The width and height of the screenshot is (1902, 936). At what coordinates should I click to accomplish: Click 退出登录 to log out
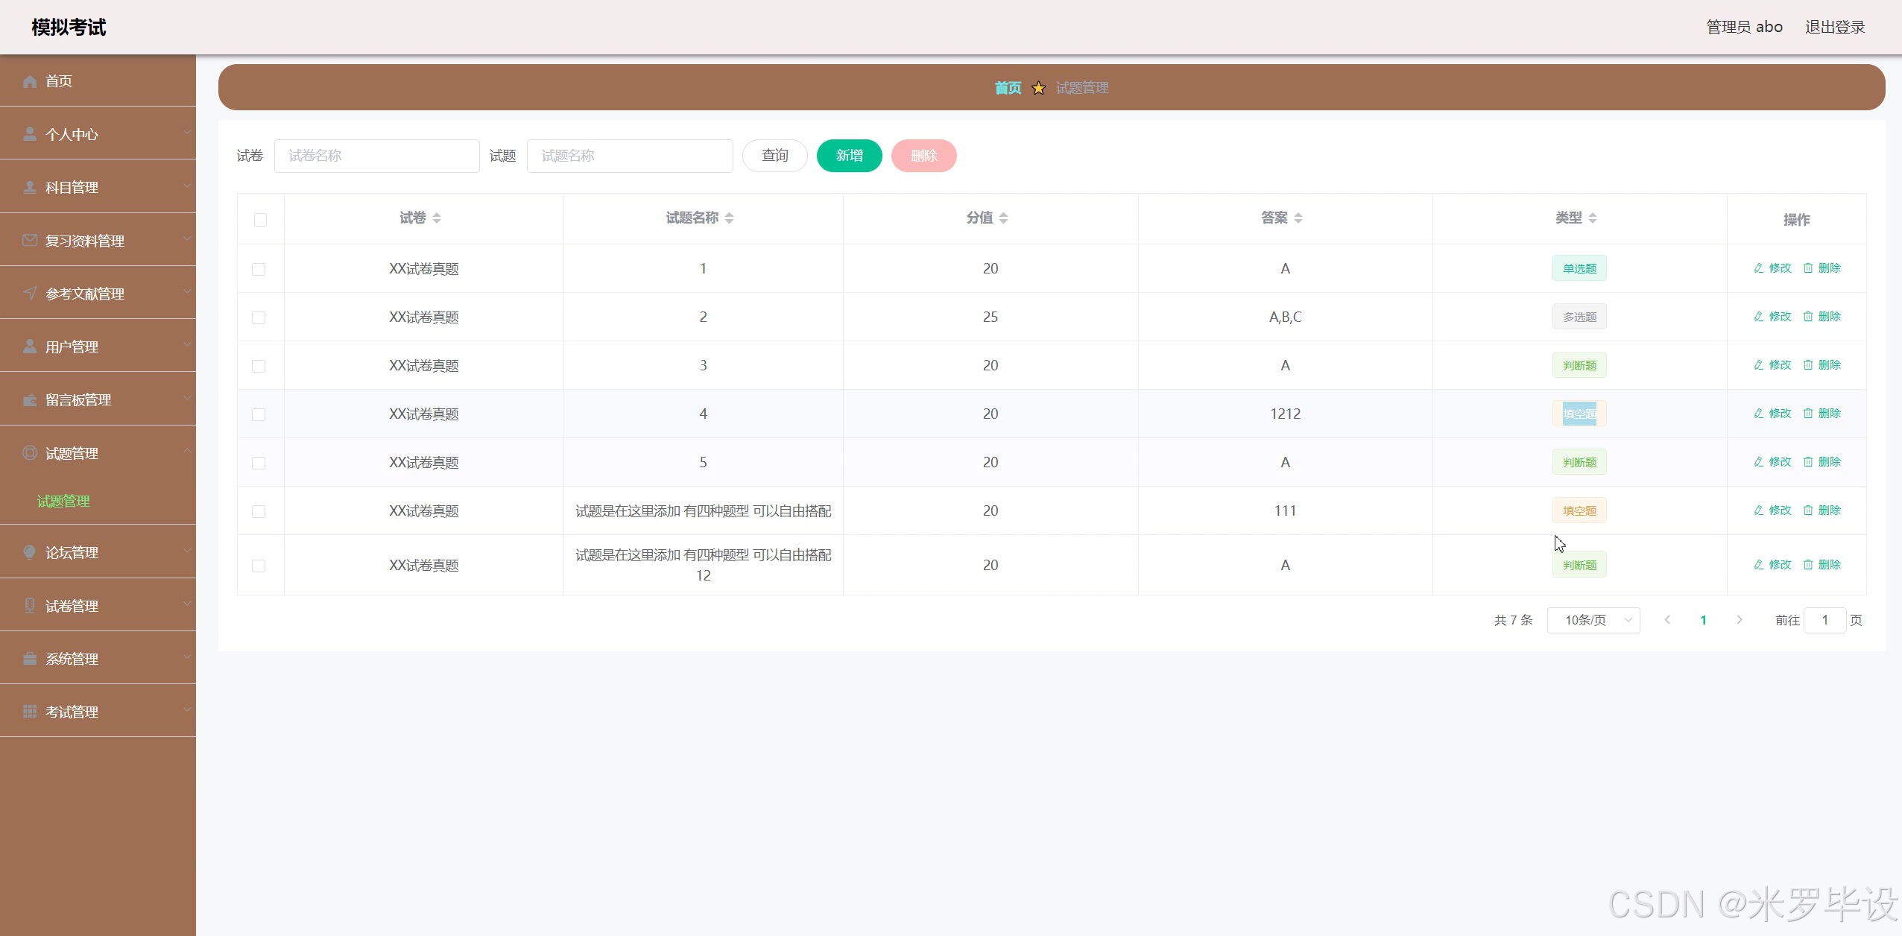coord(1834,28)
